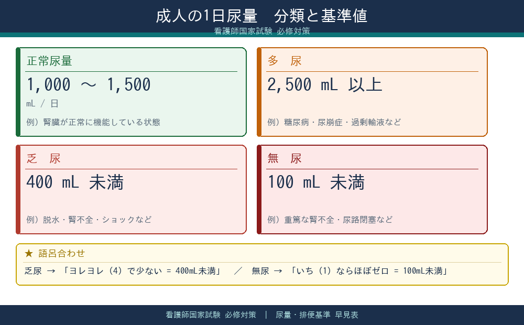Select the 1,000 〜 1,500 value text
Screen dimensions: 524x325
89,85
